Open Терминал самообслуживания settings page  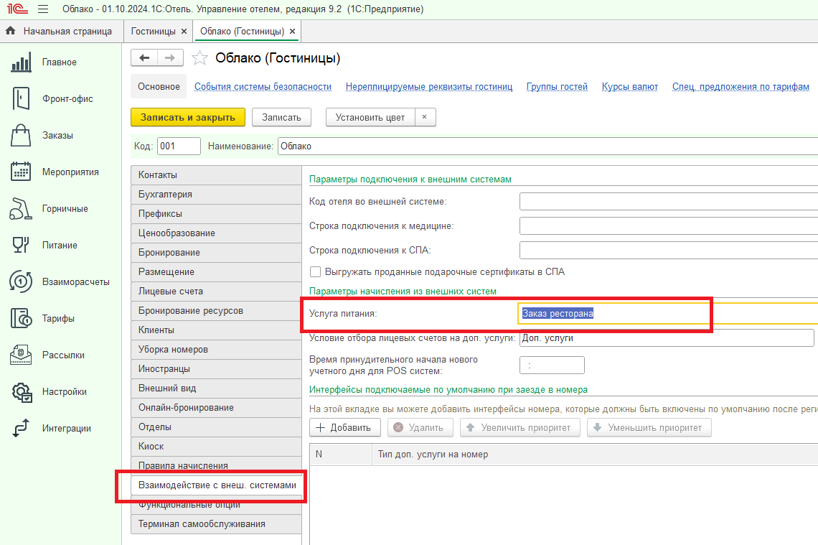216,523
